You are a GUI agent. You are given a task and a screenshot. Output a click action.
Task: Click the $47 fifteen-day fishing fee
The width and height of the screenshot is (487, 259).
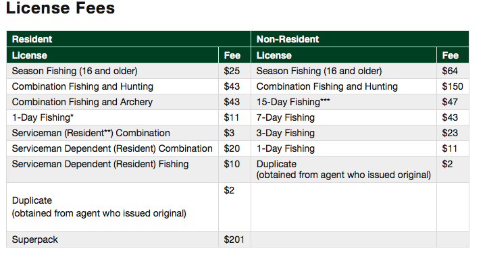tap(450, 102)
